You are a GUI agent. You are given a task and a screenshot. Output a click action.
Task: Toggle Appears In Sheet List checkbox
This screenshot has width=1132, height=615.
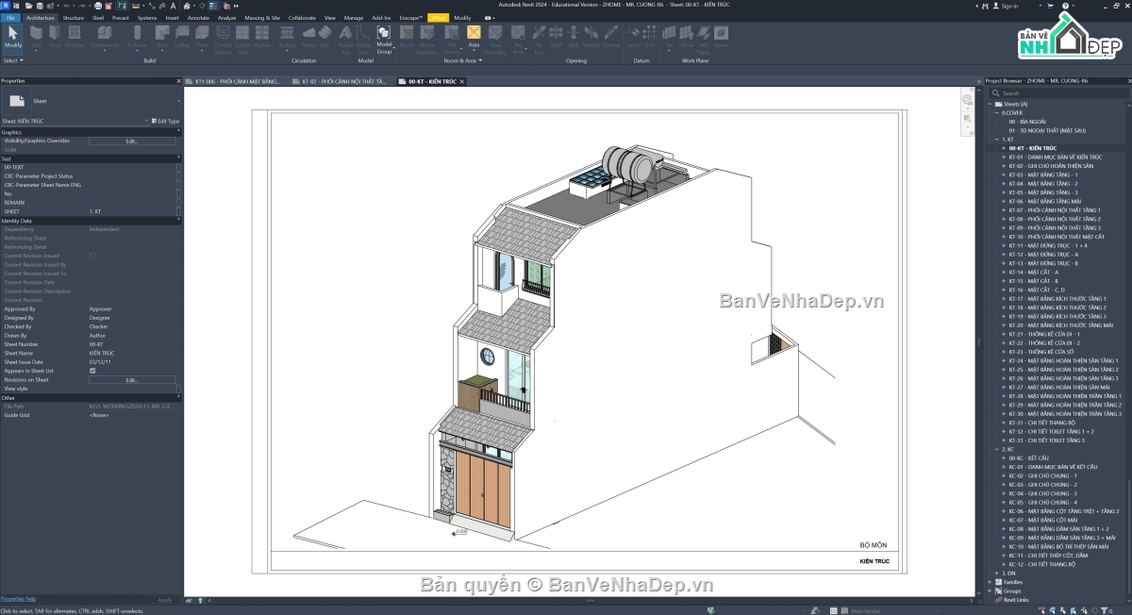(92, 371)
